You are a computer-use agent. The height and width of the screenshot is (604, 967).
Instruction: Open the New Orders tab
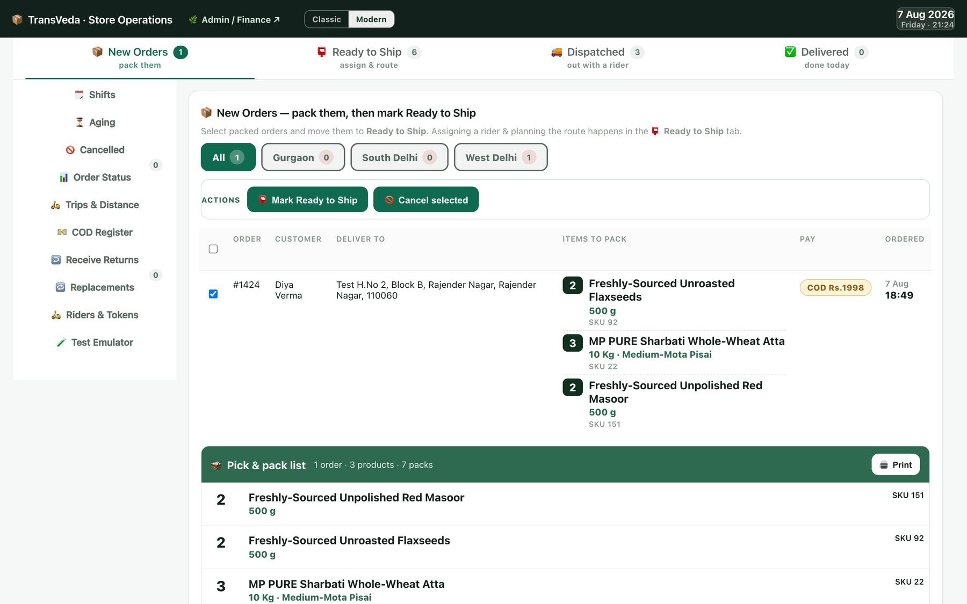tap(140, 58)
